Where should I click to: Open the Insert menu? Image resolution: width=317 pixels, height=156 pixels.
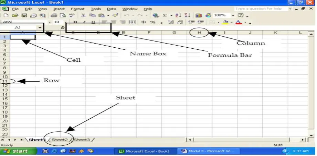[x=59, y=9]
